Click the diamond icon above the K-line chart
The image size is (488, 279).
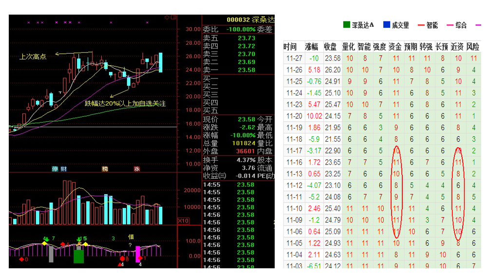[167, 18]
